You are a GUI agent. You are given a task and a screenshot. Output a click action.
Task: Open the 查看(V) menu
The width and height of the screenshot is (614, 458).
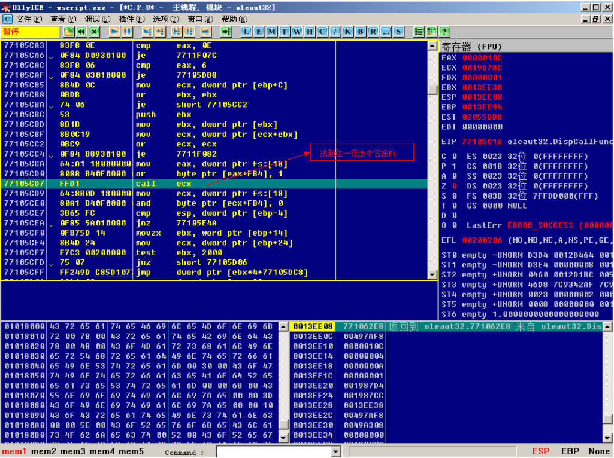pos(63,19)
